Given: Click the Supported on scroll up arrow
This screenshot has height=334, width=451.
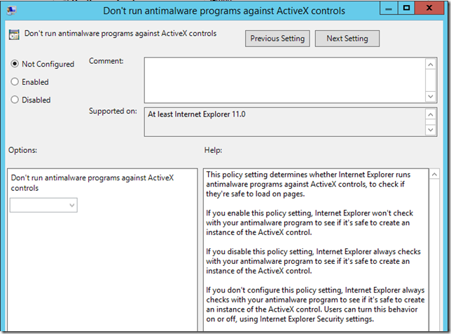Looking at the screenshot, I should pyautogui.click(x=431, y=114).
